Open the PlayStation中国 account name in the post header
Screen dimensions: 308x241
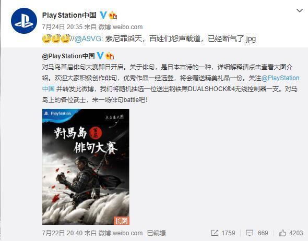[69, 15]
